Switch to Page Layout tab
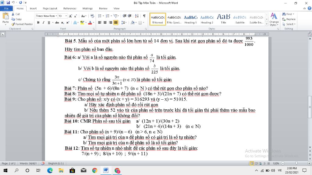Image resolution: width=312 pixels, height=175 pixels. coord(50,8)
